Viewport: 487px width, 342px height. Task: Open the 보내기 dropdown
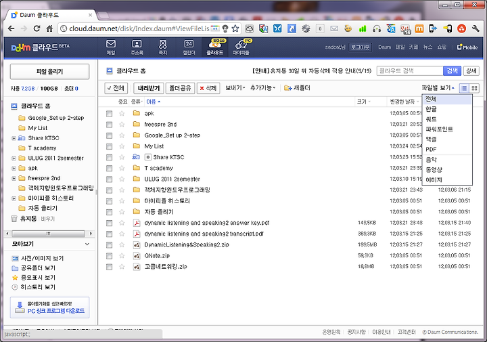[235, 88]
